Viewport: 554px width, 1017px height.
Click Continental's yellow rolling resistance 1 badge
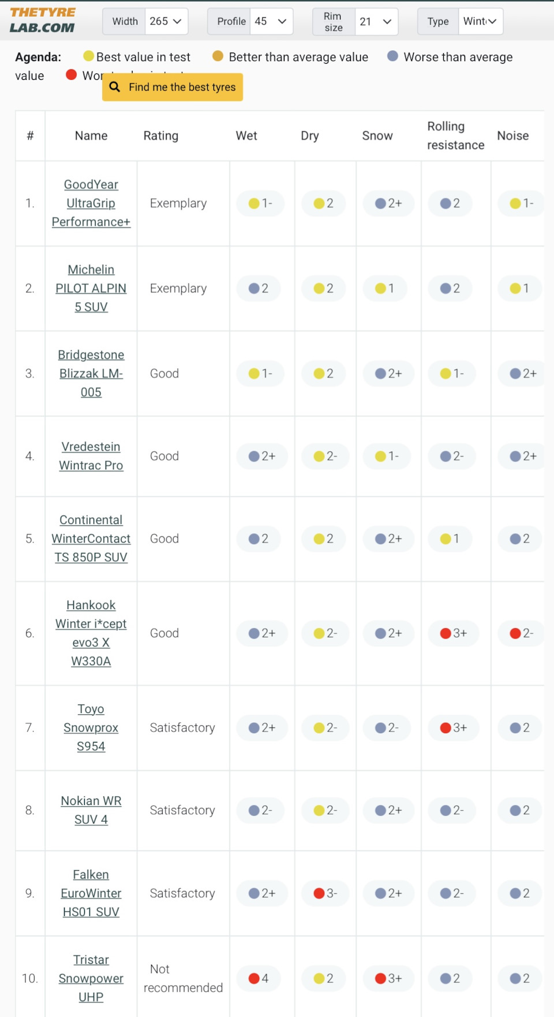(450, 539)
